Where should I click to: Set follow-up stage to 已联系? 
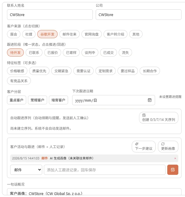[34, 52]
